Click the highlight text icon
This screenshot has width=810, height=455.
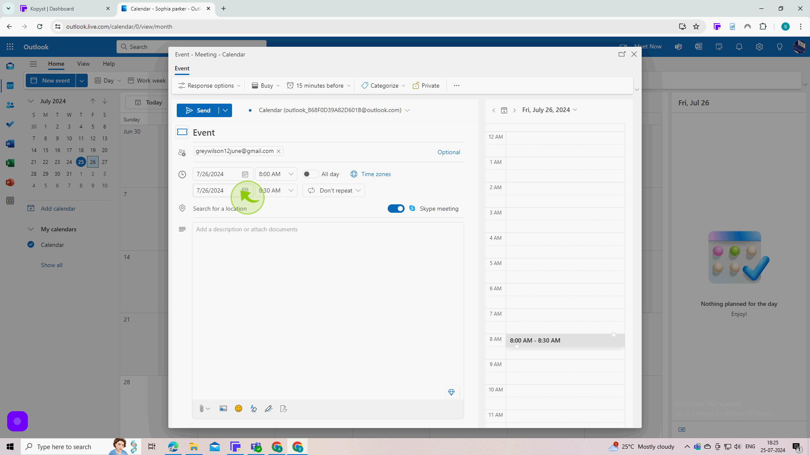coord(254,408)
